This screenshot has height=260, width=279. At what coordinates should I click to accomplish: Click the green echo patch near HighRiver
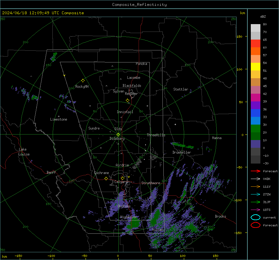135,224
